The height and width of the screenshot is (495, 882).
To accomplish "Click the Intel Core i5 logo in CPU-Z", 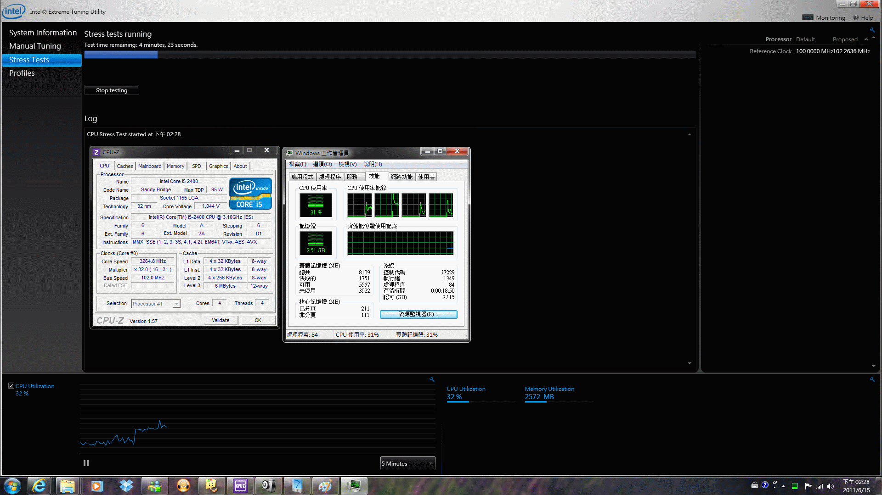I will pos(250,194).
